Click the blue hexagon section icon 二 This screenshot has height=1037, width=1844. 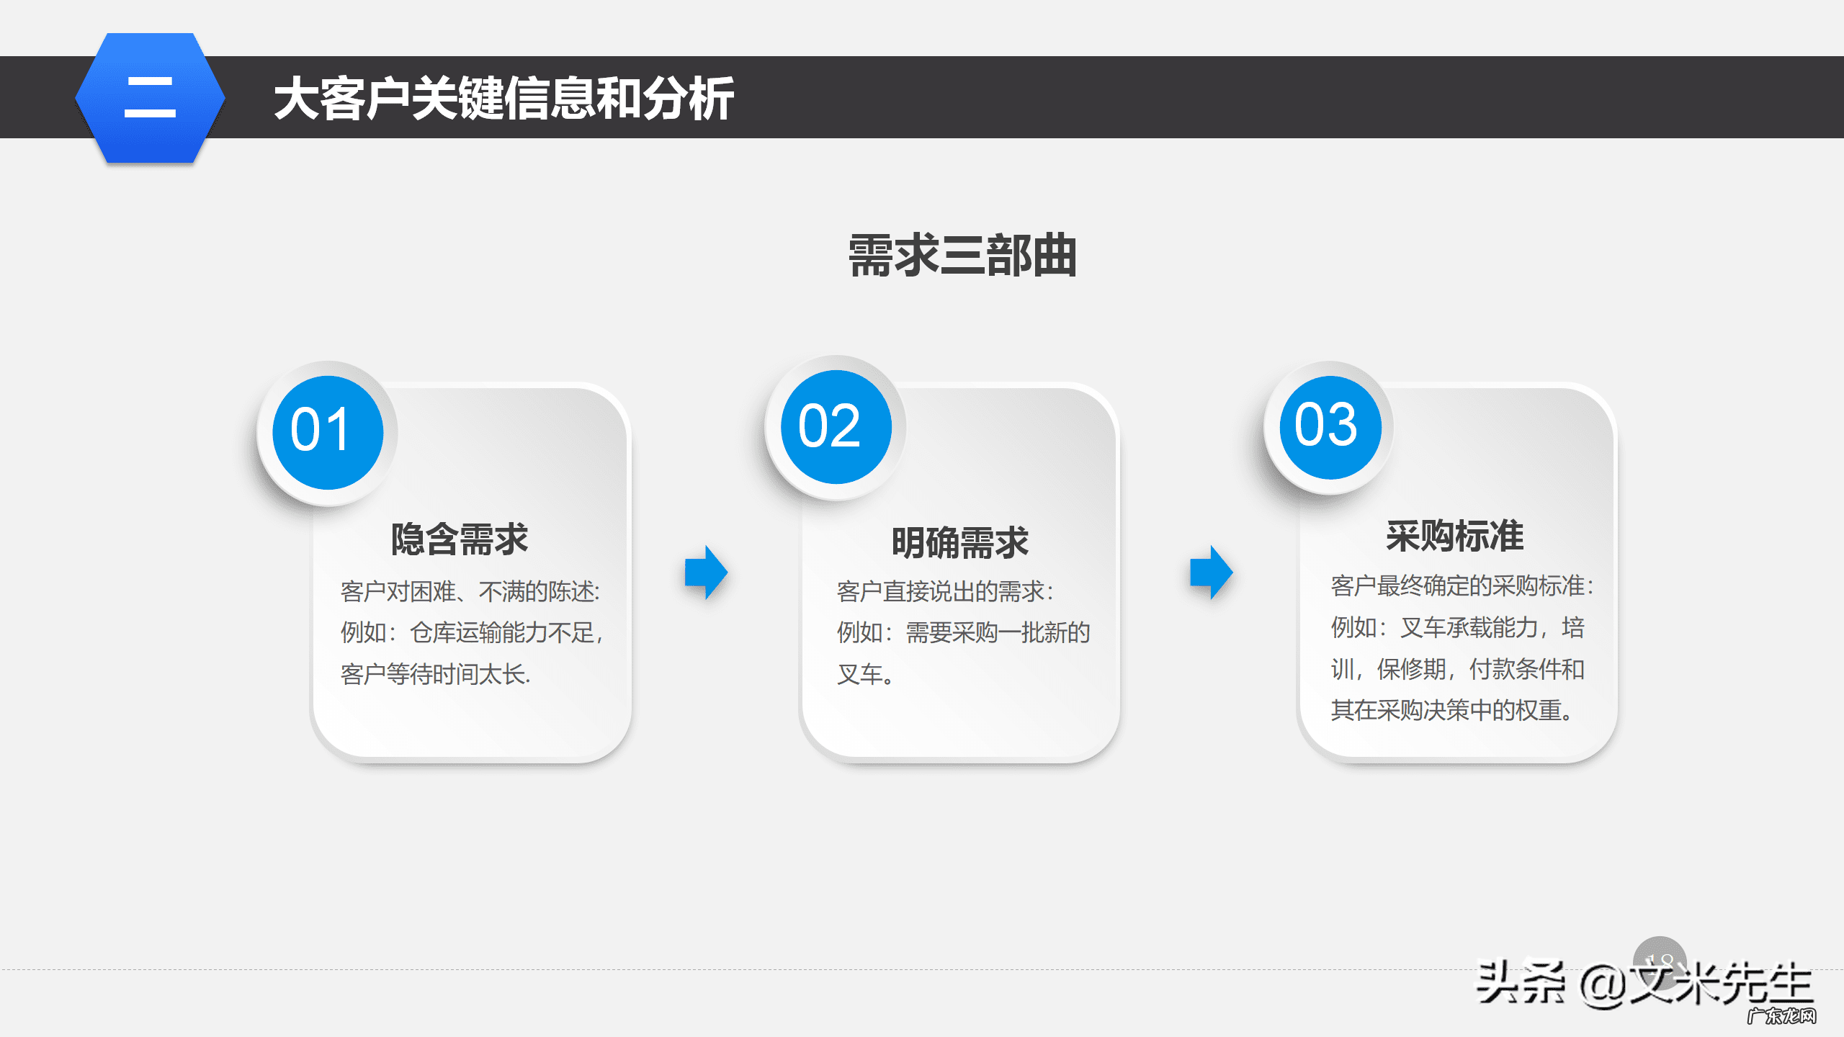pos(150,98)
